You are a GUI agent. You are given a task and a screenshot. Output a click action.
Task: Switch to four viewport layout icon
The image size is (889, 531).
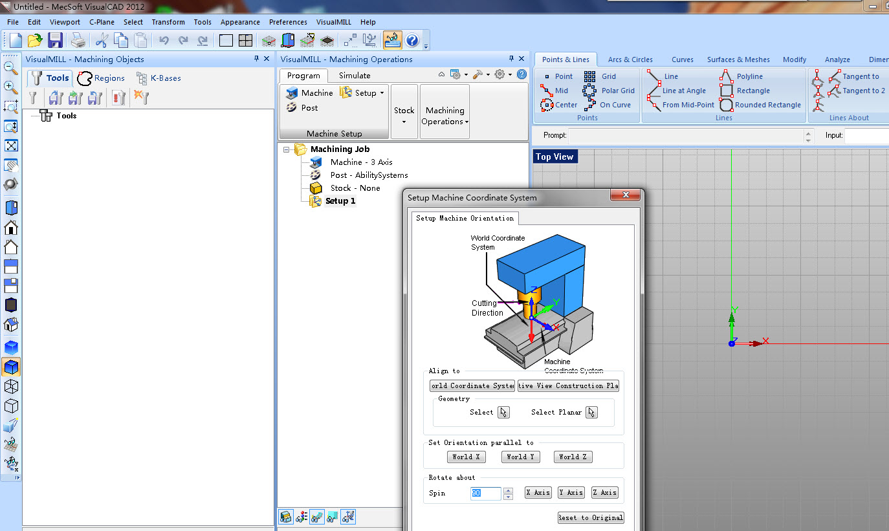tap(245, 40)
